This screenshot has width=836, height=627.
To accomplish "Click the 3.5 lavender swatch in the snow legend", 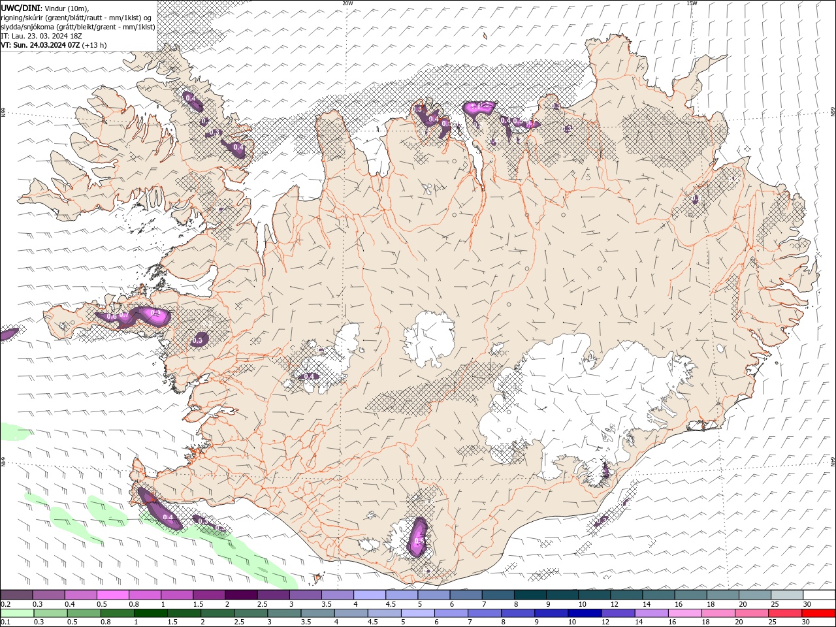I will point(337,595).
